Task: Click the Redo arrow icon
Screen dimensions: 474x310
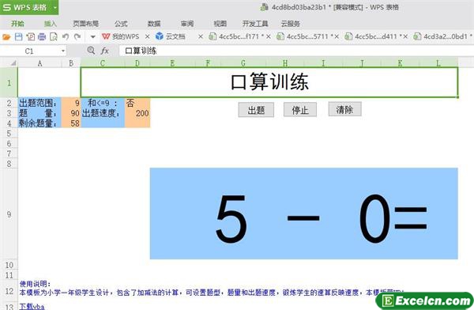Action: tap(77, 37)
